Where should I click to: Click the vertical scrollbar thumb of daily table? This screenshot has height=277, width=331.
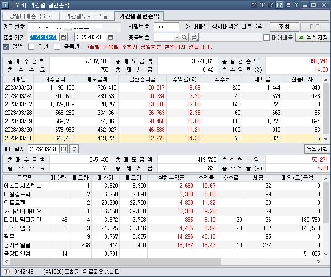326,109
